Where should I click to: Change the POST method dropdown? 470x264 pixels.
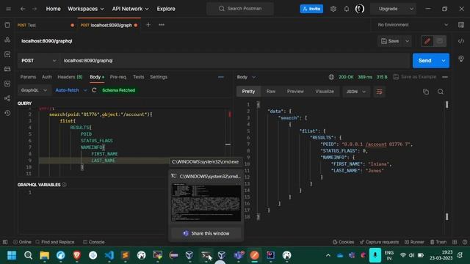[x=38, y=60]
